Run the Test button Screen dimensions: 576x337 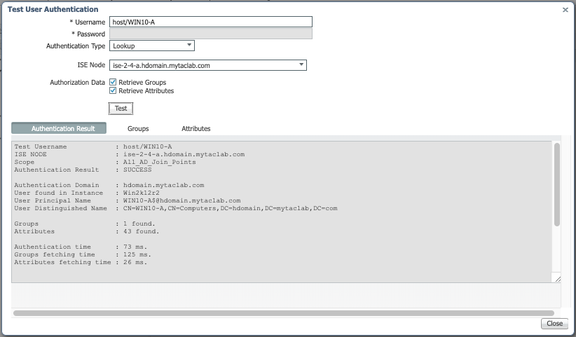(121, 109)
